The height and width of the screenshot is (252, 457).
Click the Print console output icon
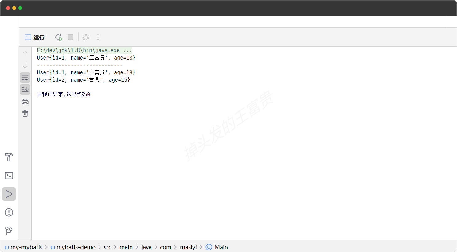click(25, 102)
